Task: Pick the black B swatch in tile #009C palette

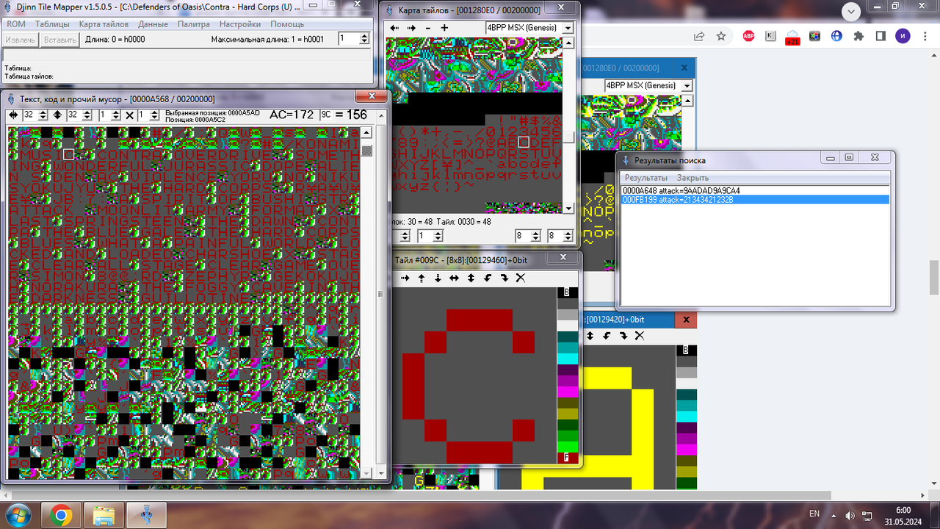Action: (x=567, y=292)
